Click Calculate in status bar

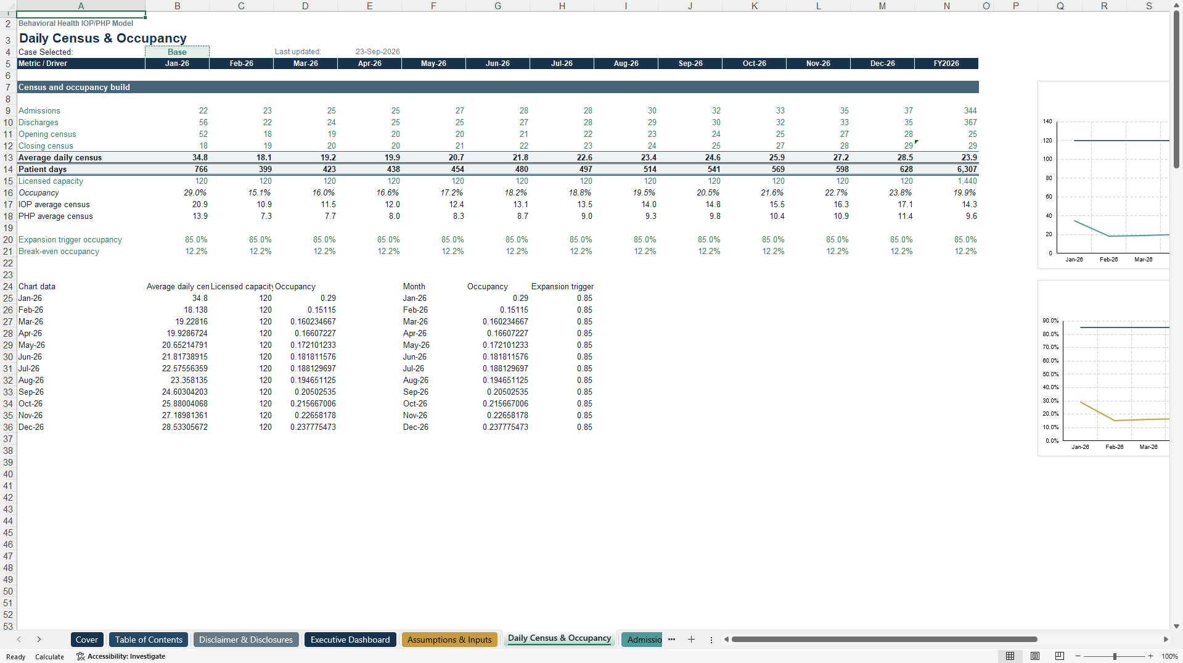[49, 657]
